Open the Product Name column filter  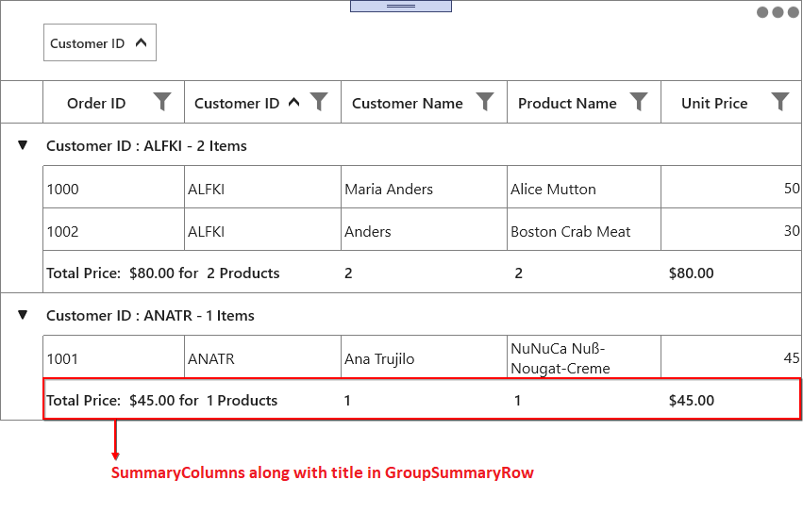(x=639, y=101)
